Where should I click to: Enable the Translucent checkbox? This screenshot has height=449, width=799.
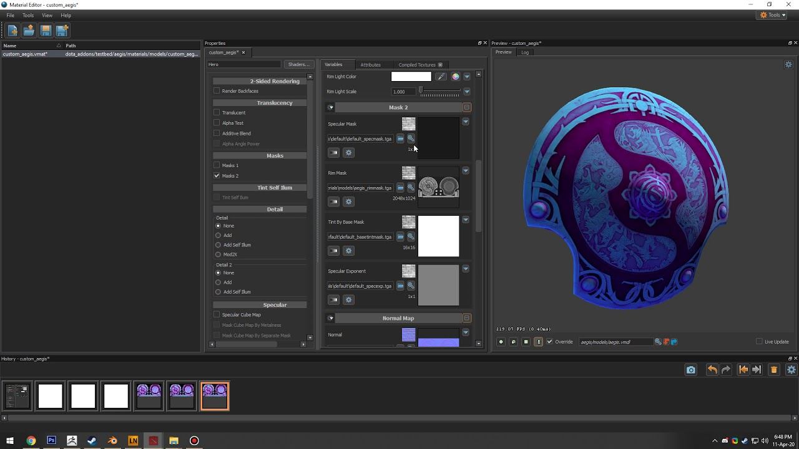tap(217, 113)
